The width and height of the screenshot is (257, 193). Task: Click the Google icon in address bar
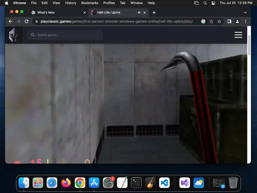click(203, 21)
